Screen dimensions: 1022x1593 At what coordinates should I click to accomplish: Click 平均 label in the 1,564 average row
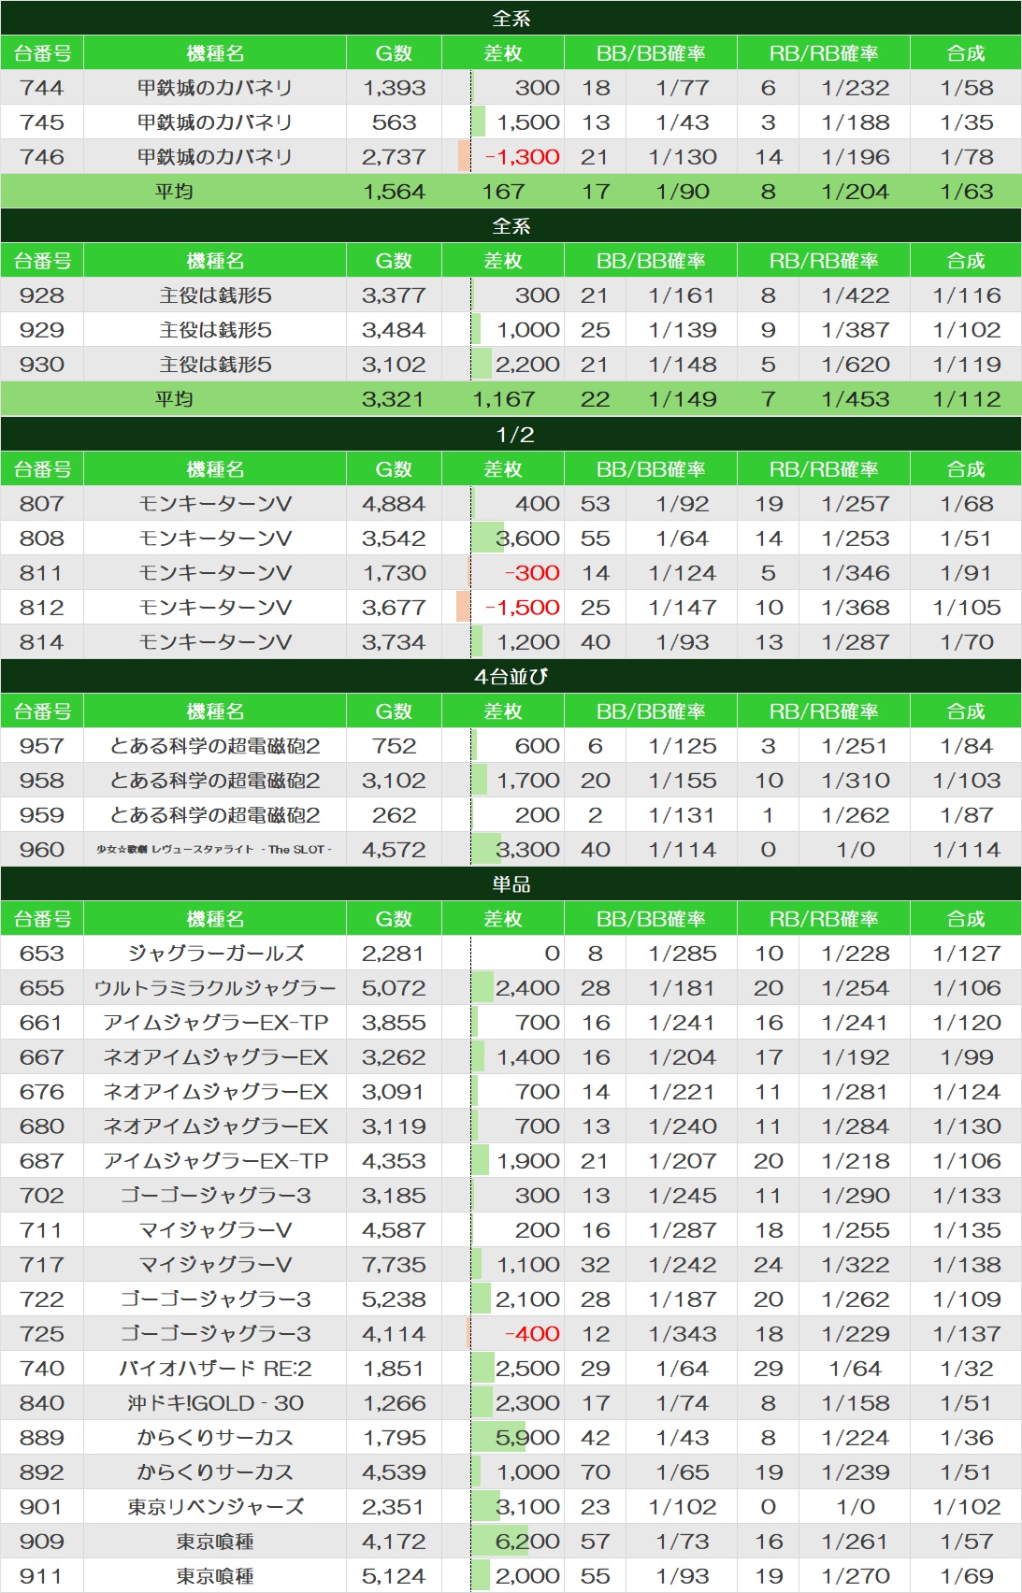click(x=174, y=192)
